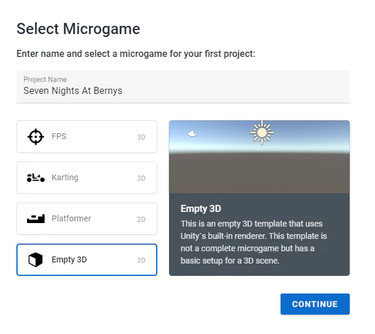Image resolution: width=375 pixels, height=334 pixels.
Task: Click the 2D tag on the Platformer card
Action: point(141,220)
